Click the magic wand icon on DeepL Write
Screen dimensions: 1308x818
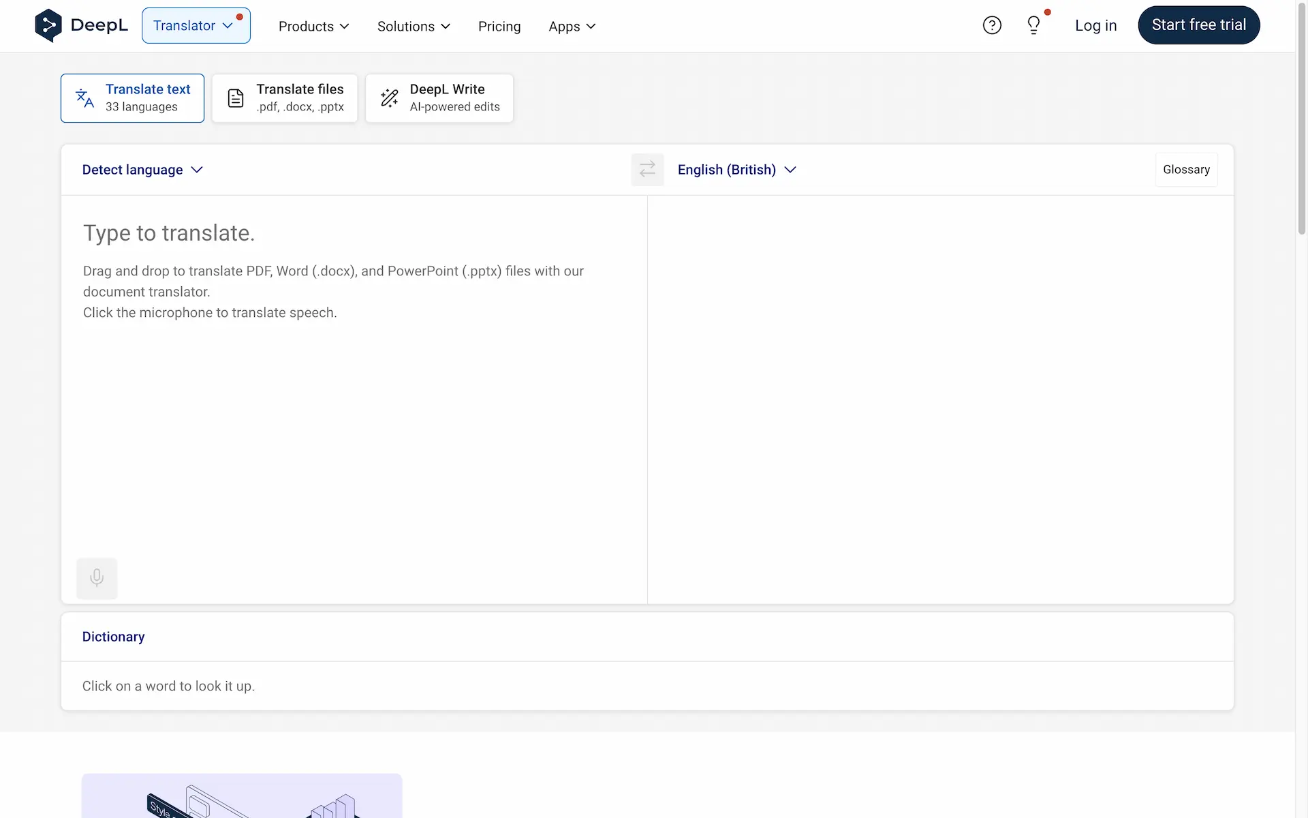388,97
